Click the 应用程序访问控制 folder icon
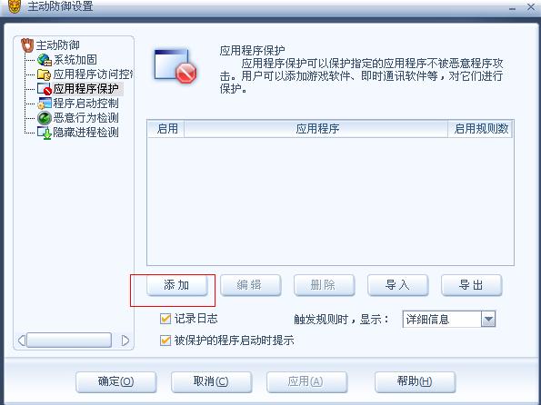The height and width of the screenshot is (405, 541). [x=45, y=74]
